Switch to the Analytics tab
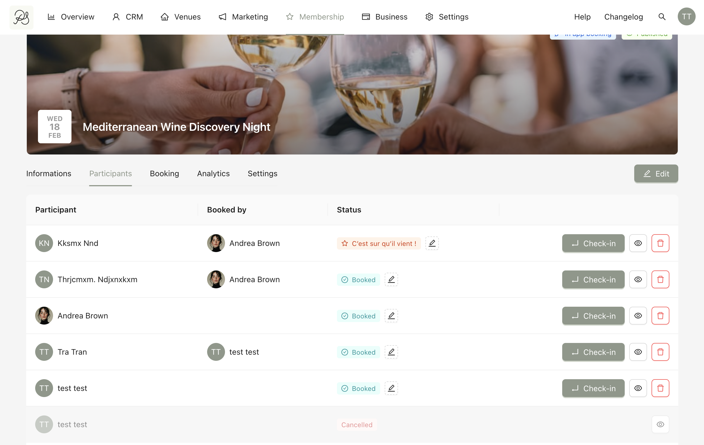This screenshot has width=704, height=445. click(213, 173)
